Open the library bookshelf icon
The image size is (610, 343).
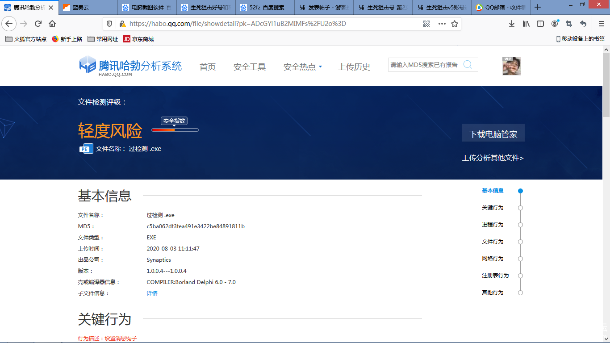[526, 24]
